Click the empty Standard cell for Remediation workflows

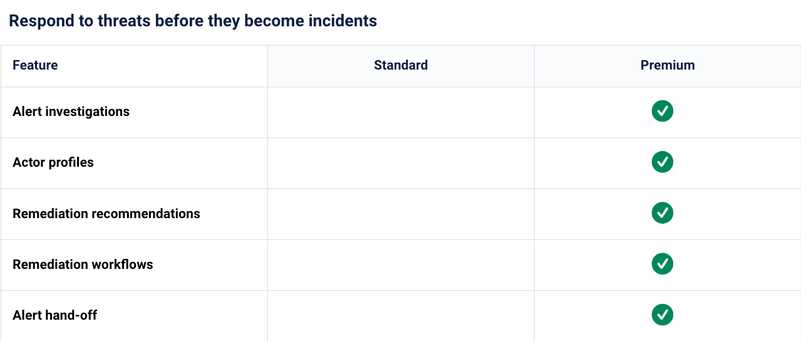tap(401, 265)
